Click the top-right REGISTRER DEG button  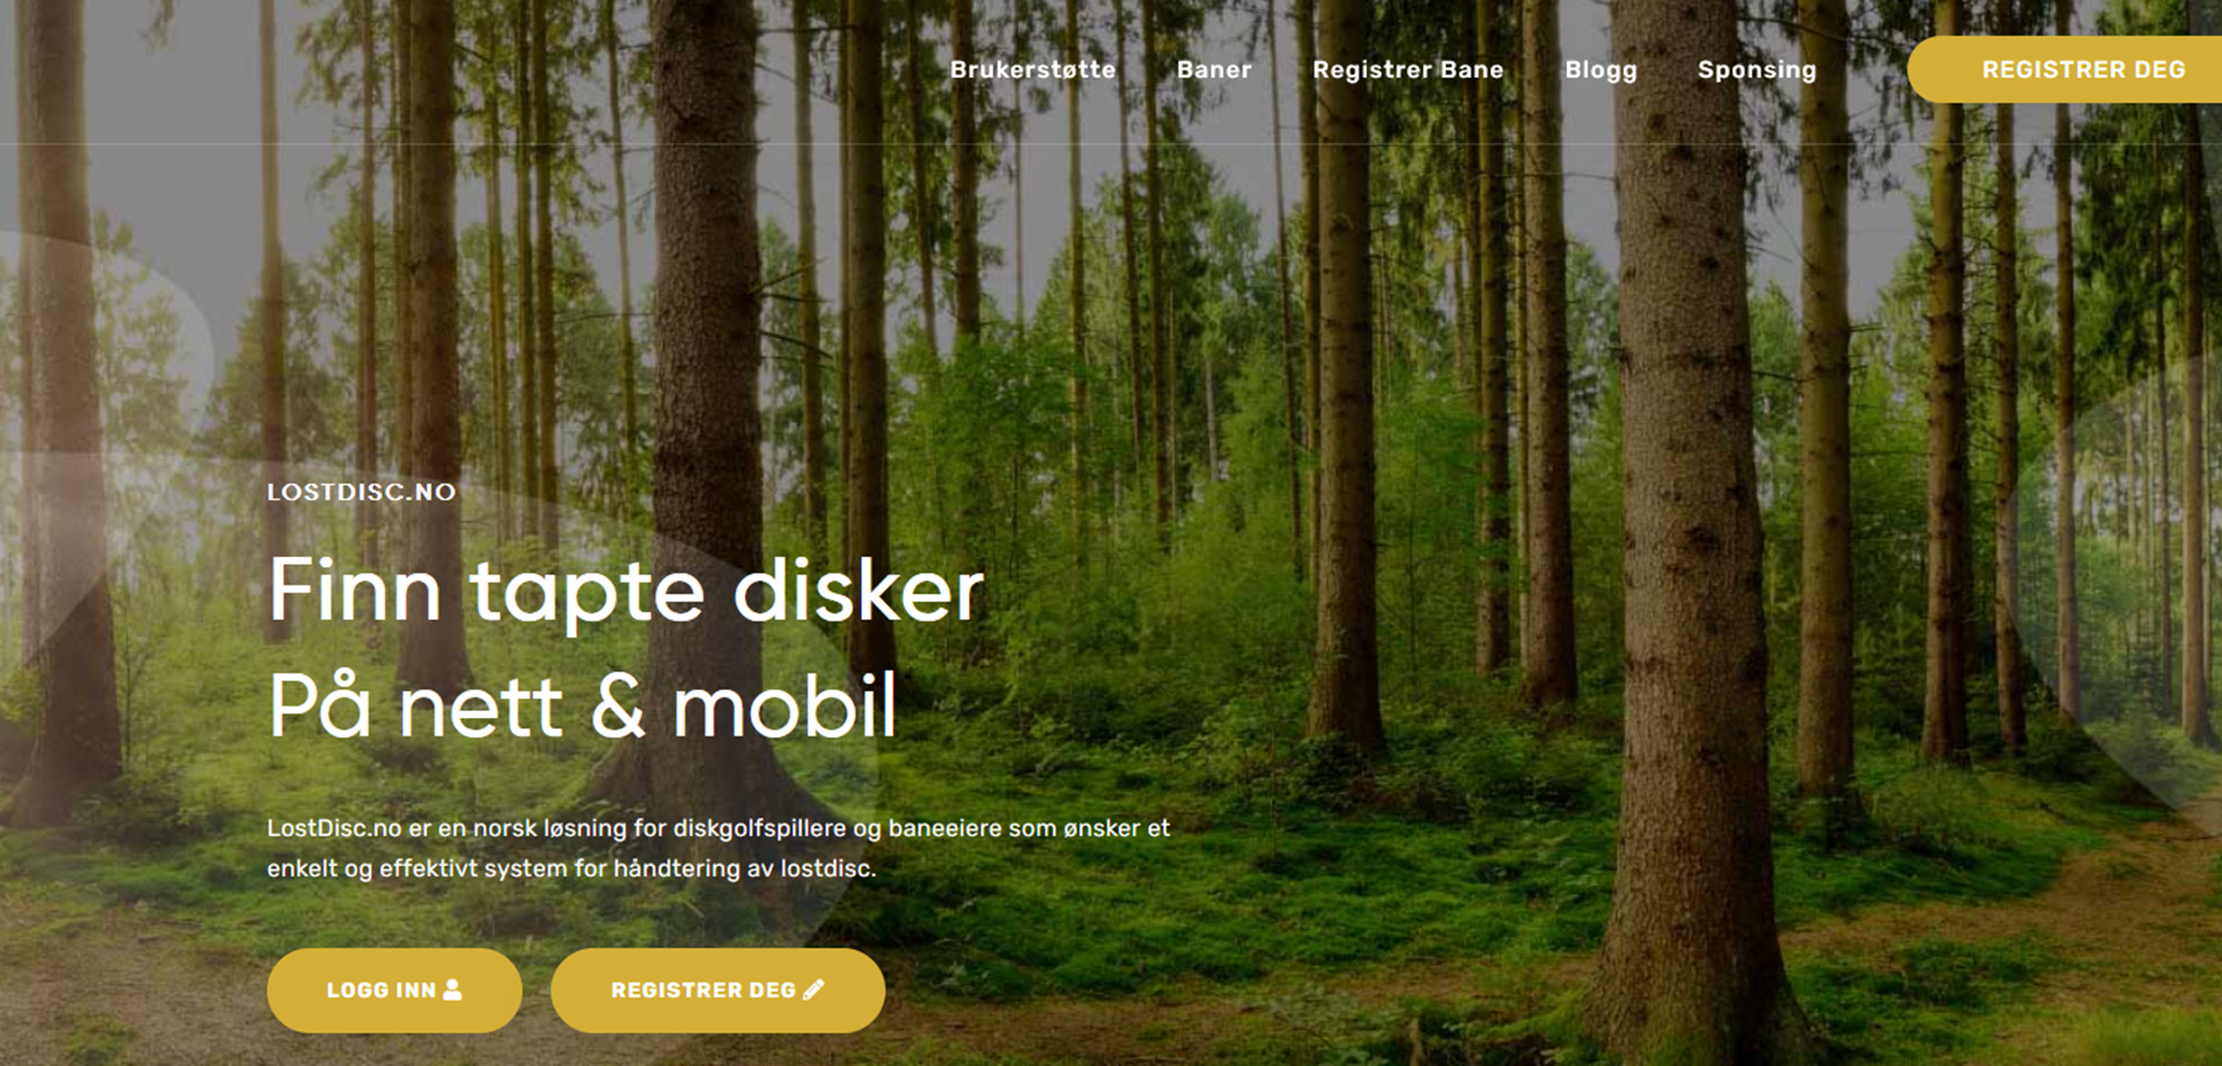pyautogui.click(x=2065, y=69)
